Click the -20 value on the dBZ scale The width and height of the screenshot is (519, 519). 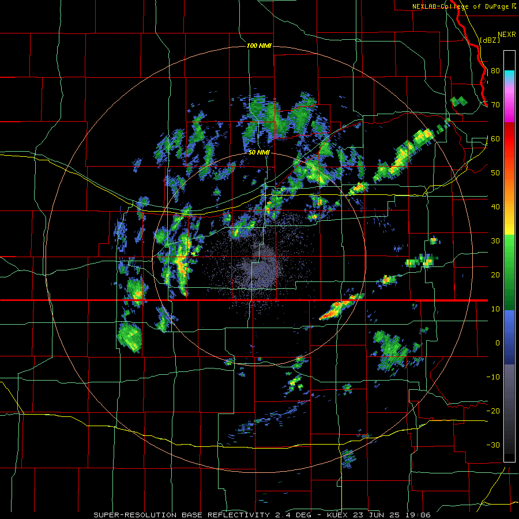coord(493,411)
